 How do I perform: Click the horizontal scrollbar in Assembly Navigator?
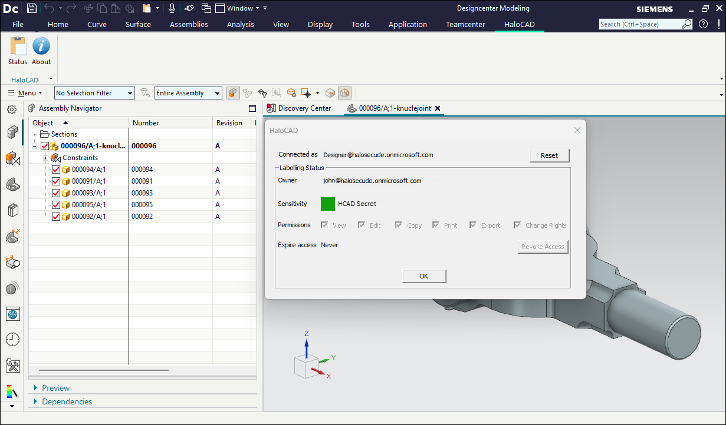click(x=104, y=370)
